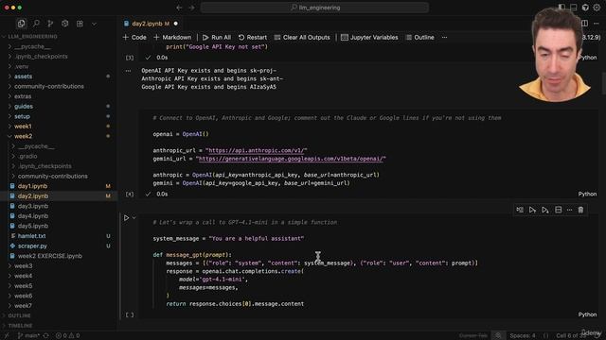The height and width of the screenshot is (340, 606).
Task: Split the editor with the layout icon
Action: [x=584, y=24]
